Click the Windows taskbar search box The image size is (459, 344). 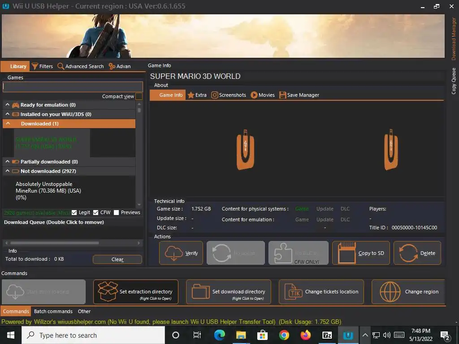[x=93, y=335]
